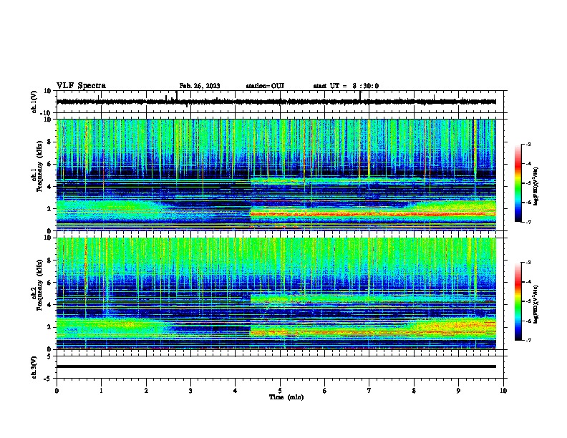Image resolution: width=567 pixels, height=438 pixels.
Task: Click inside the ch.1 spectrogram panel
Action: tap(276, 175)
